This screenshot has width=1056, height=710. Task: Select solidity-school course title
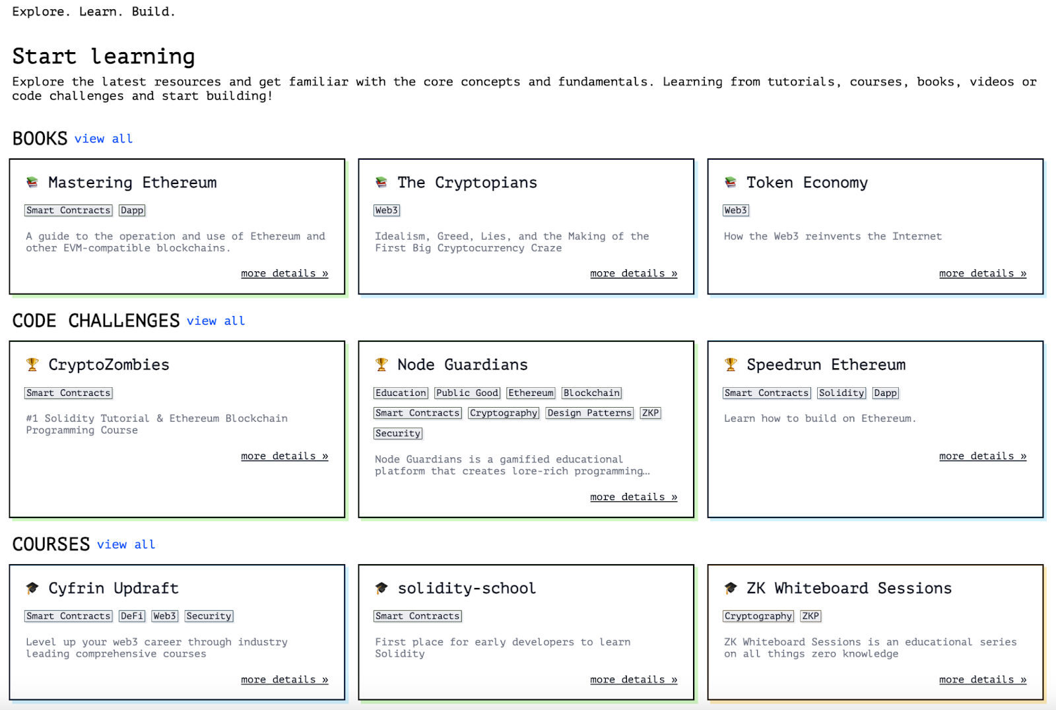point(467,588)
